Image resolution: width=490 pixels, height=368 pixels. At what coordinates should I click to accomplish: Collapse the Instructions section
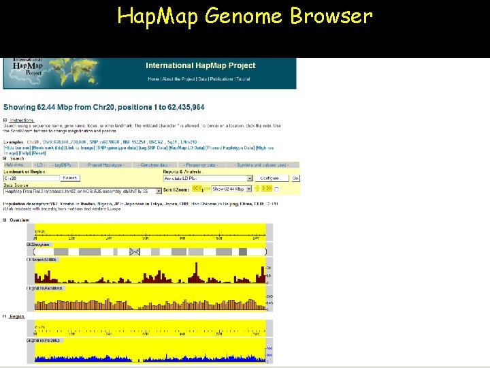pyautogui.click(x=5, y=120)
